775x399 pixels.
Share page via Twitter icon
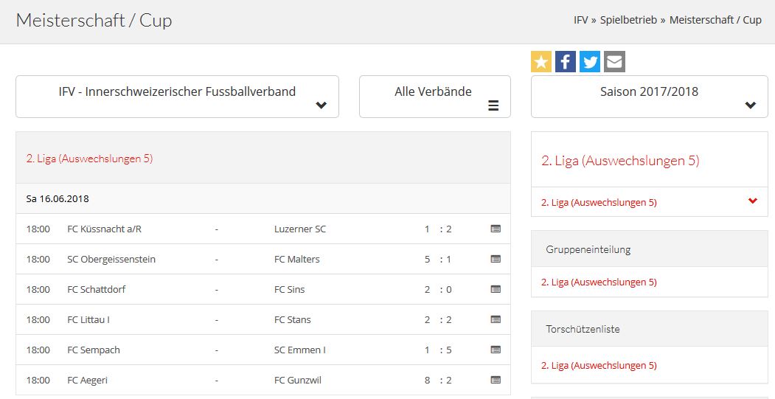click(x=590, y=62)
